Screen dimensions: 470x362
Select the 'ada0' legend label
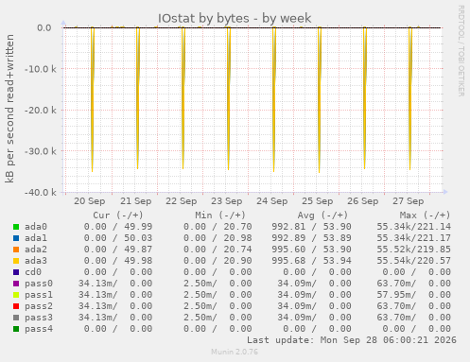click(x=36, y=227)
